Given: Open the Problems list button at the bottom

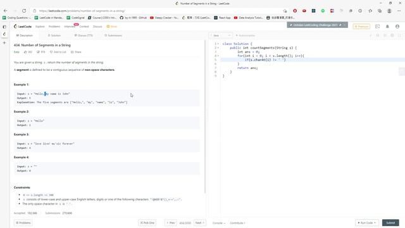Looking at the screenshot, I should click(x=23, y=223).
